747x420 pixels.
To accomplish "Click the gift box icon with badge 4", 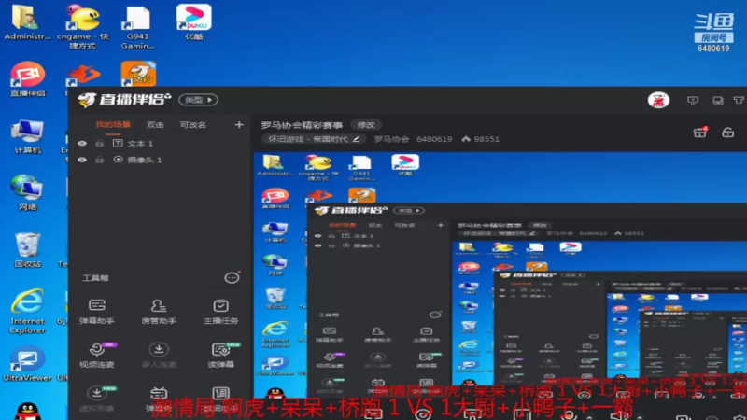I will click(x=699, y=133).
